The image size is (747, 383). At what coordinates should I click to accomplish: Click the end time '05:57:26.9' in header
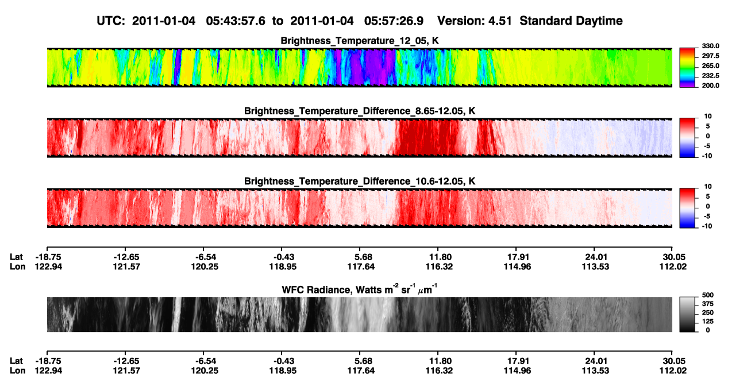(x=394, y=21)
